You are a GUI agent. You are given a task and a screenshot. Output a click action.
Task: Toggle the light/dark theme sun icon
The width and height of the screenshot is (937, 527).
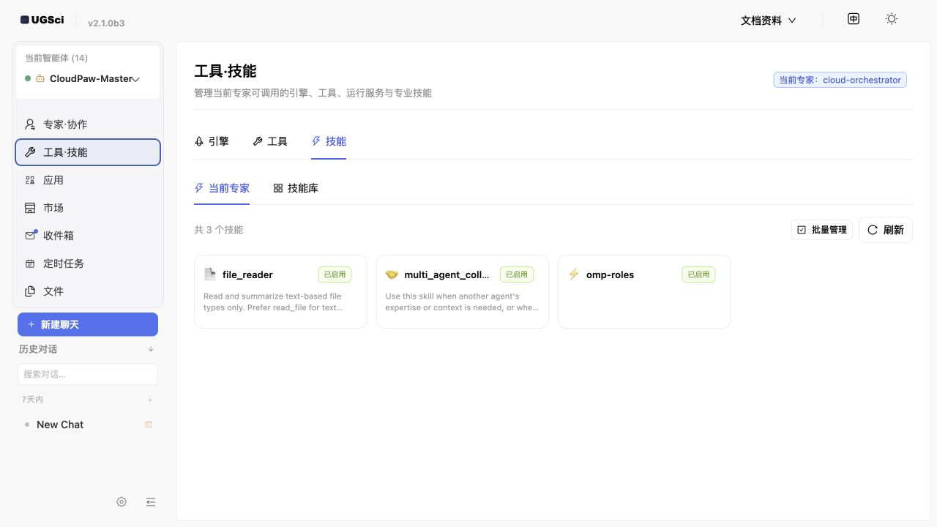(x=892, y=19)
